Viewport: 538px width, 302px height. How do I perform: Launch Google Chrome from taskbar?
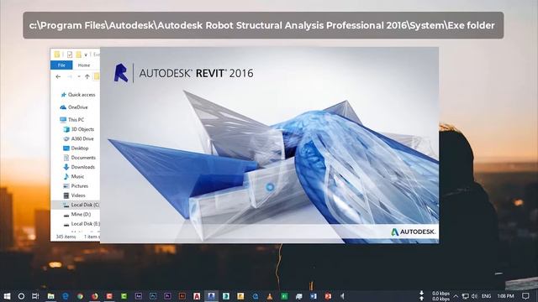[80, 296]
